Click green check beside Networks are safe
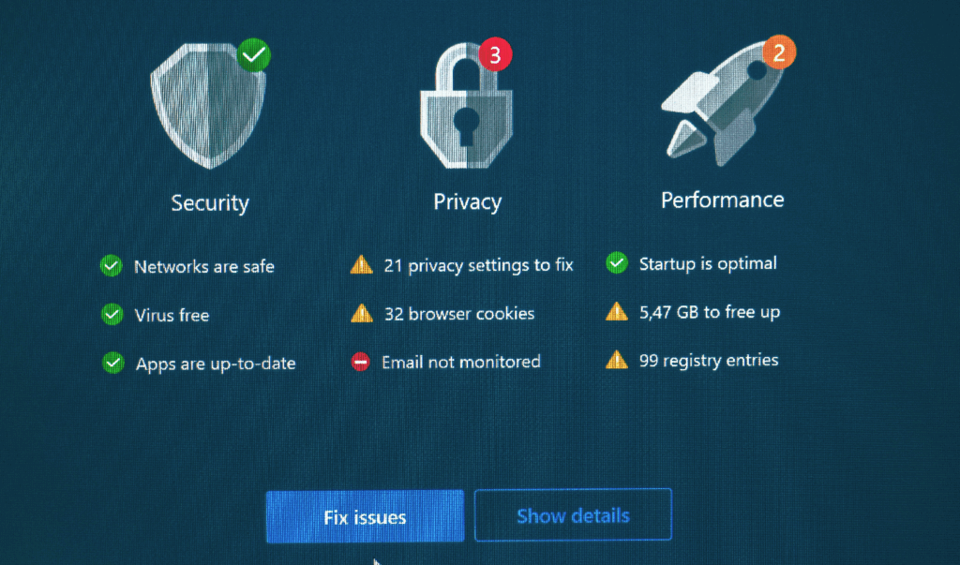This screenshot has width=960, height=565. (112, 267)
